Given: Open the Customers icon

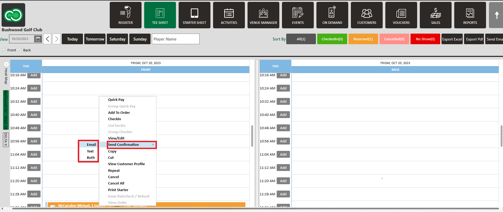Looking at the screenshot, I should click(367, 13).
